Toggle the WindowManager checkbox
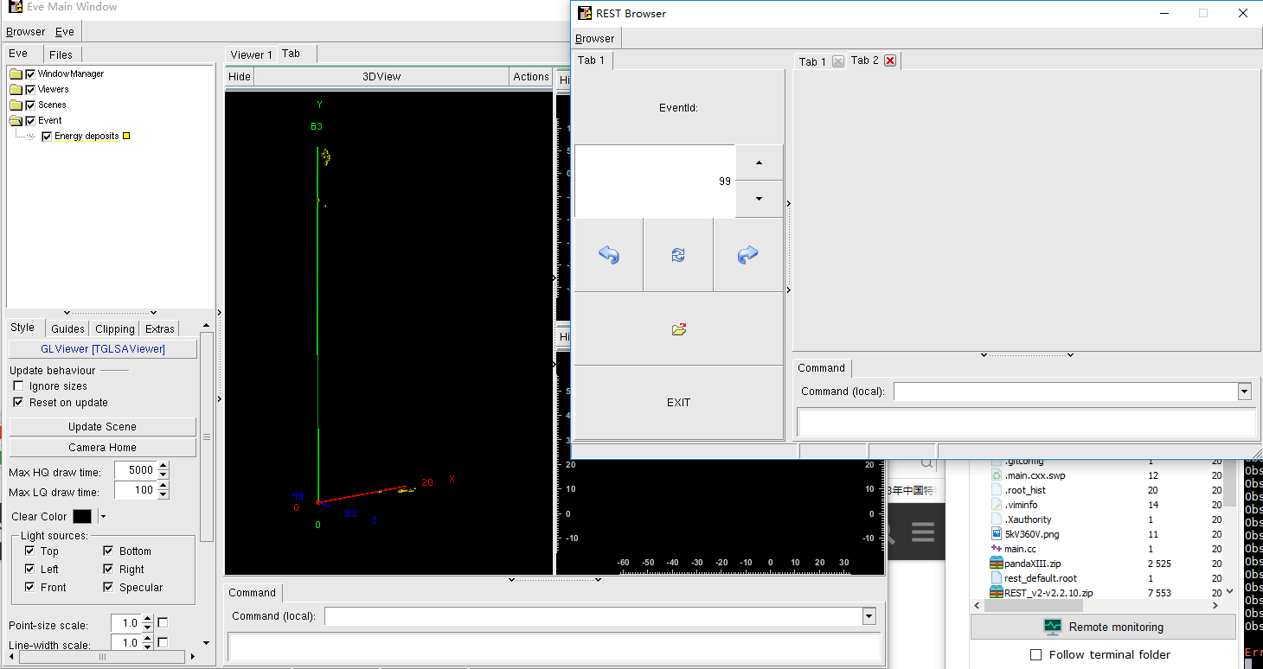The image size is (1263, 669). (30, 73)
